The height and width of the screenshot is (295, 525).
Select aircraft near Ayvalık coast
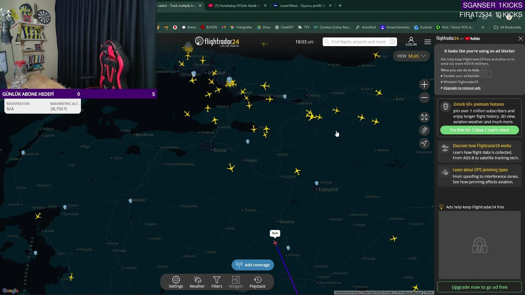[x=38, y=216]
